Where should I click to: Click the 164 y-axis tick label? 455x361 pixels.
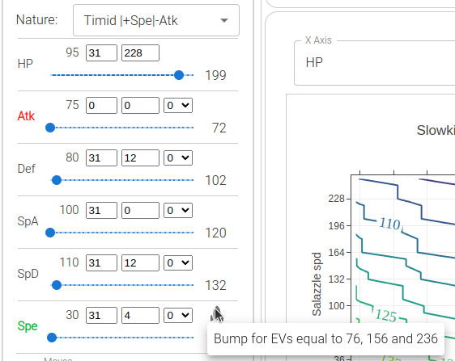click(336, 253)
